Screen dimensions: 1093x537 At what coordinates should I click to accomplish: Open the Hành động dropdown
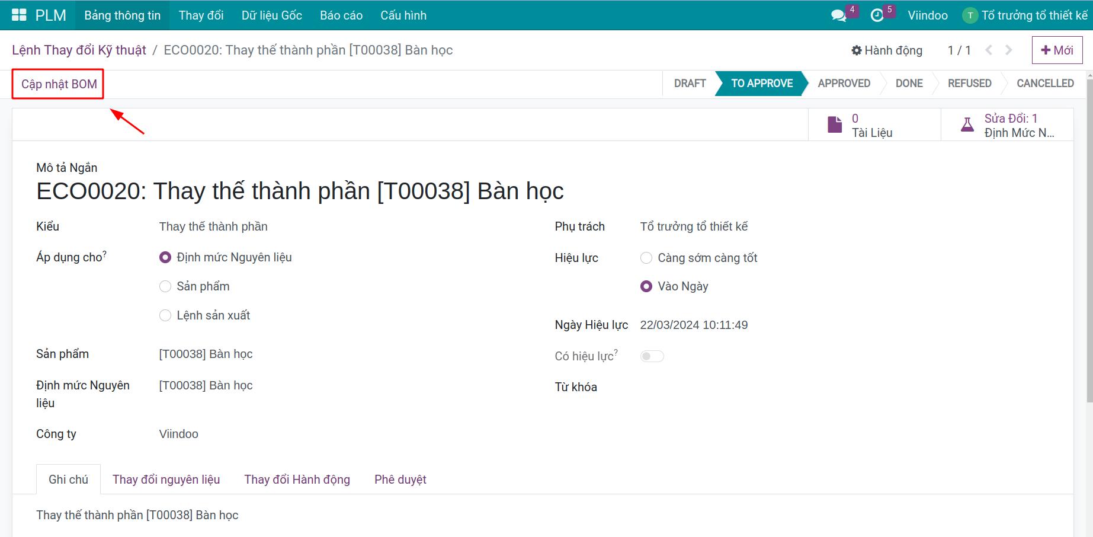coord(887,50)
